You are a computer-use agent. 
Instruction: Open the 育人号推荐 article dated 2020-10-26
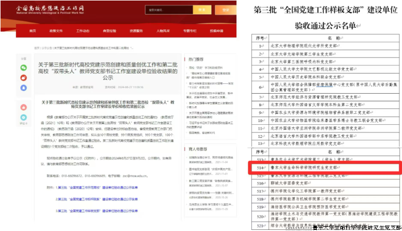(211, 195)
